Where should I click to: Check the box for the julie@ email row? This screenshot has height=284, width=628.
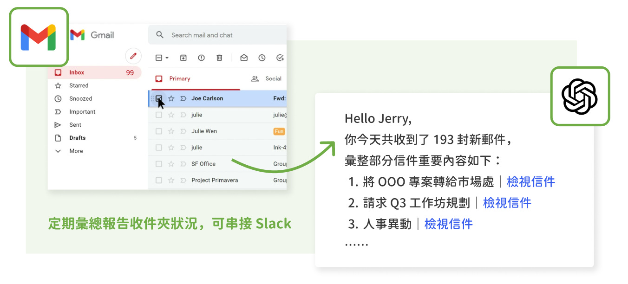pyautogui.click(x=159, y=115)
